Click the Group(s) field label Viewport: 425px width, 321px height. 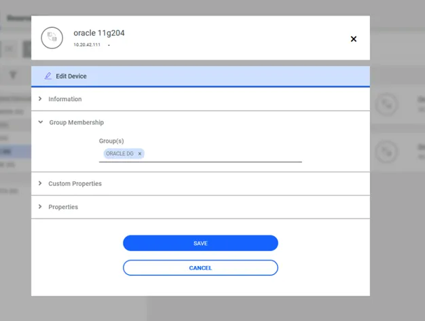(x=111, y=141)
